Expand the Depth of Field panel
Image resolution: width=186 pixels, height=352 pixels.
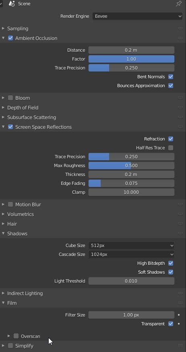[23, 107]
